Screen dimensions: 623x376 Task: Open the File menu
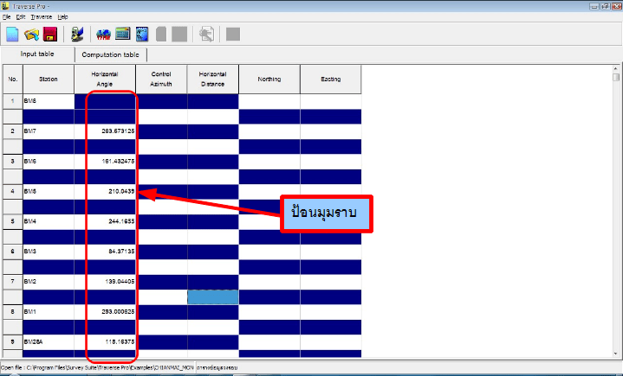point(6,17)
